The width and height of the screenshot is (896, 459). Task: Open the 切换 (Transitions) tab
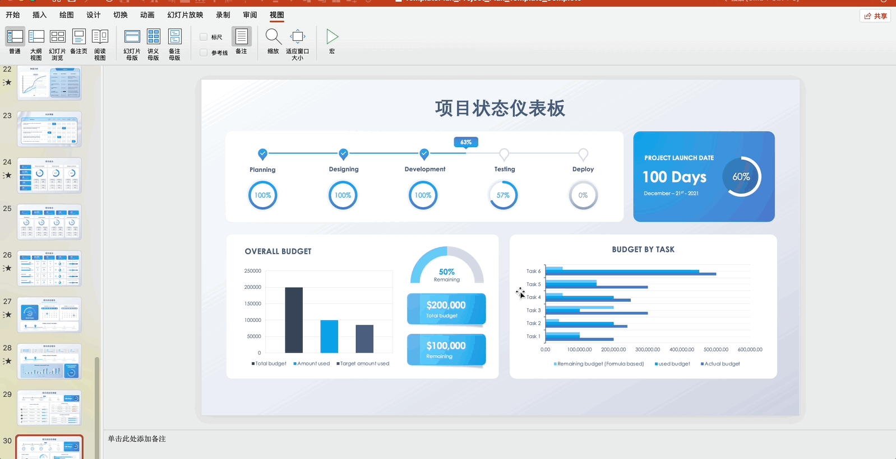(x=120, y=15)
